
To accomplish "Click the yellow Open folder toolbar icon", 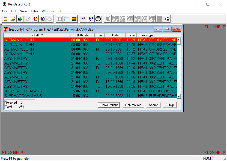I will 13,19.
